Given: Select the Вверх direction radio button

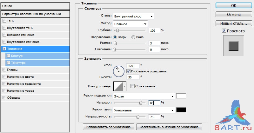Looking at the screenshot, I should [115, 37].
